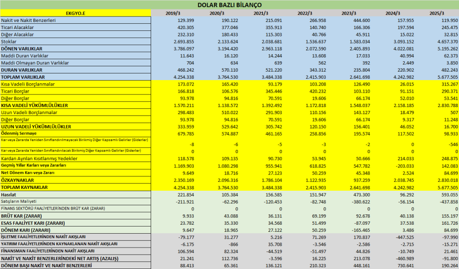Click the Kısa Vadeli Borçlanmalar label
The height and width of the screenshot is (269, 459).
pyautogui.click(x=28, y=84)
